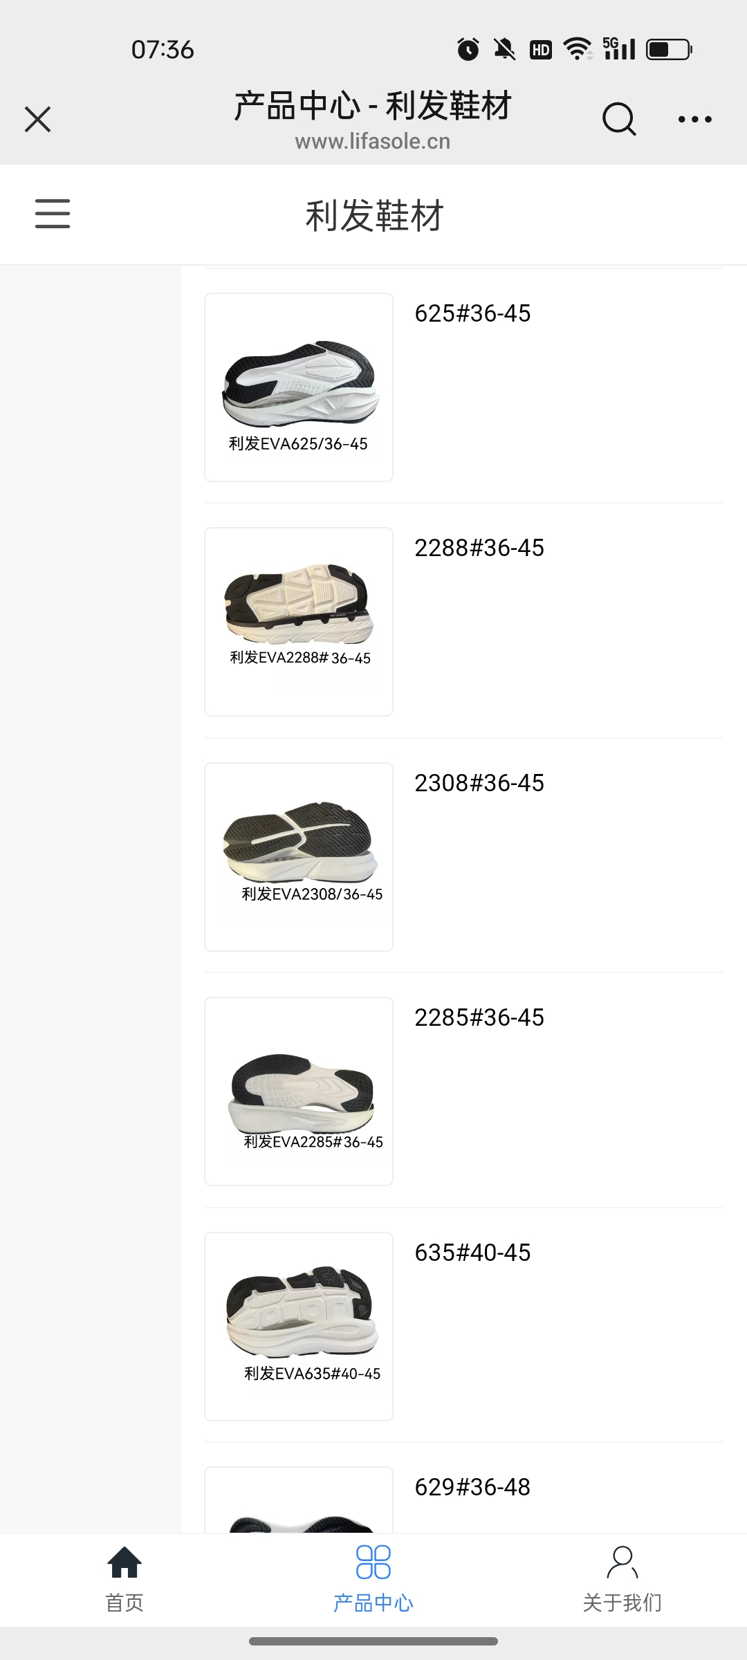This screenshot has width=747, height=1660.
Task: View the EVA2308 sole thumbnail
Action: coord(299,857)
